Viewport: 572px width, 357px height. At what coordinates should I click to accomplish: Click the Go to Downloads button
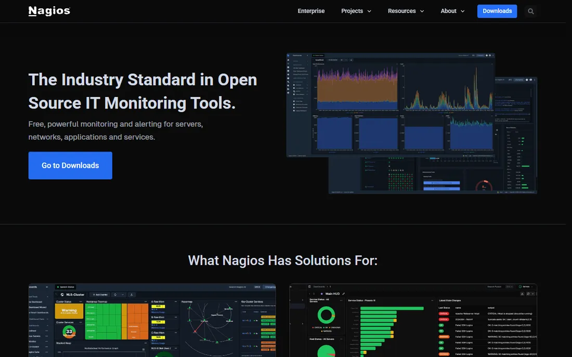point(70,165)
